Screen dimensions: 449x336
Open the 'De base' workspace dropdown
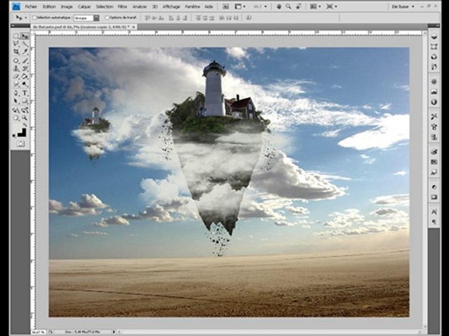[x=402, y=6]
